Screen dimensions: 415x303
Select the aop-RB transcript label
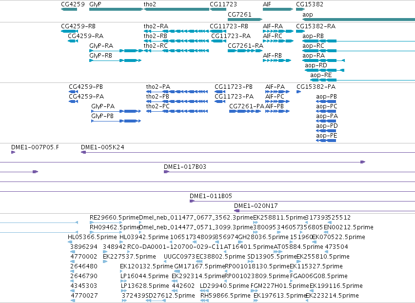point(313,36)
